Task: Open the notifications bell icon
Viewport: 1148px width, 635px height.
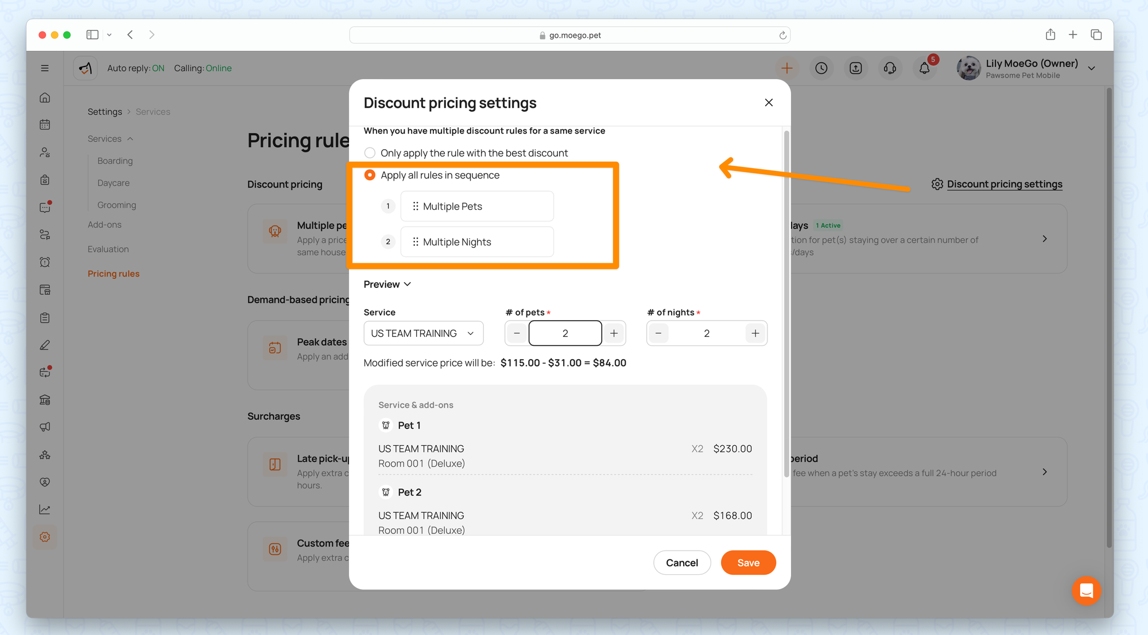Action: click(x=924, y=68)
